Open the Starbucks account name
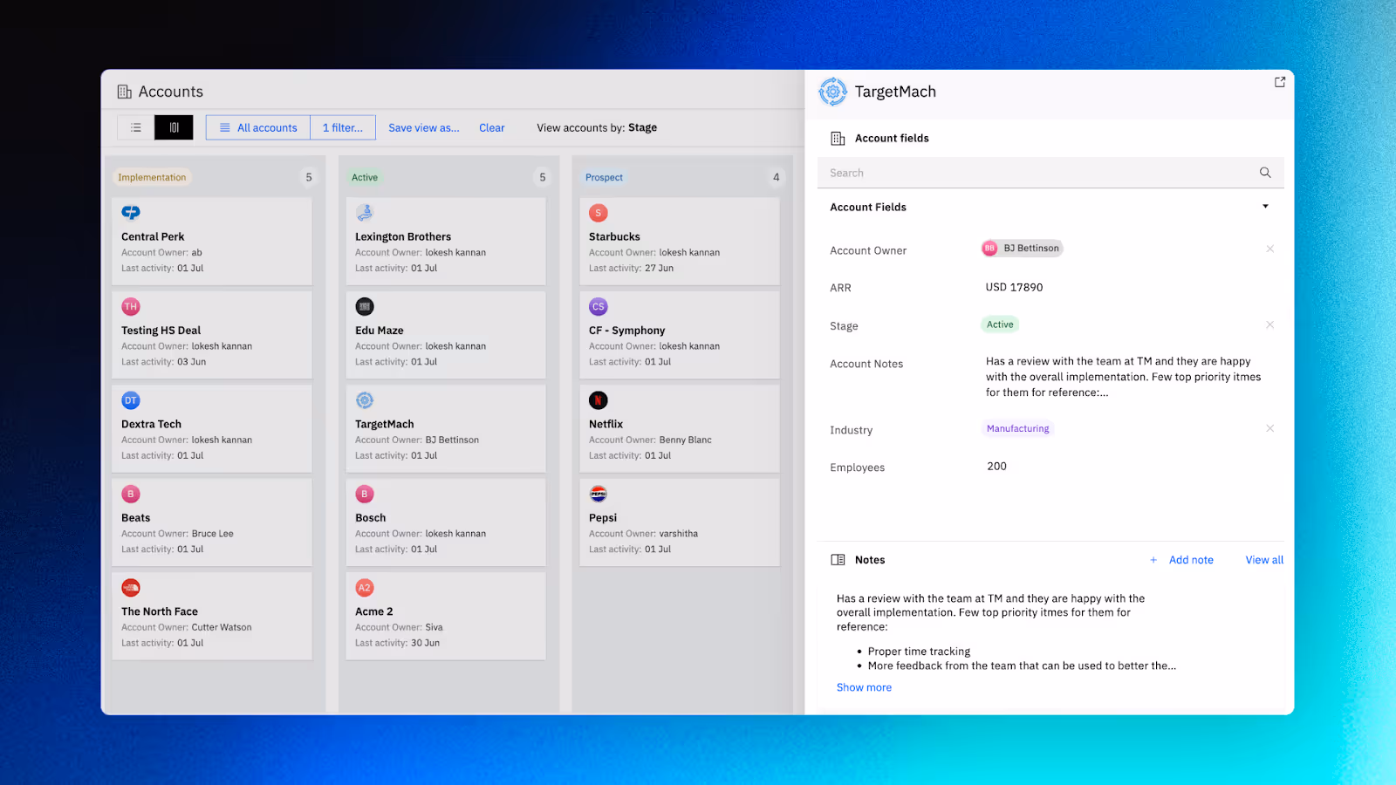The width and height of the screenshot is (1396, 785). 614,236
